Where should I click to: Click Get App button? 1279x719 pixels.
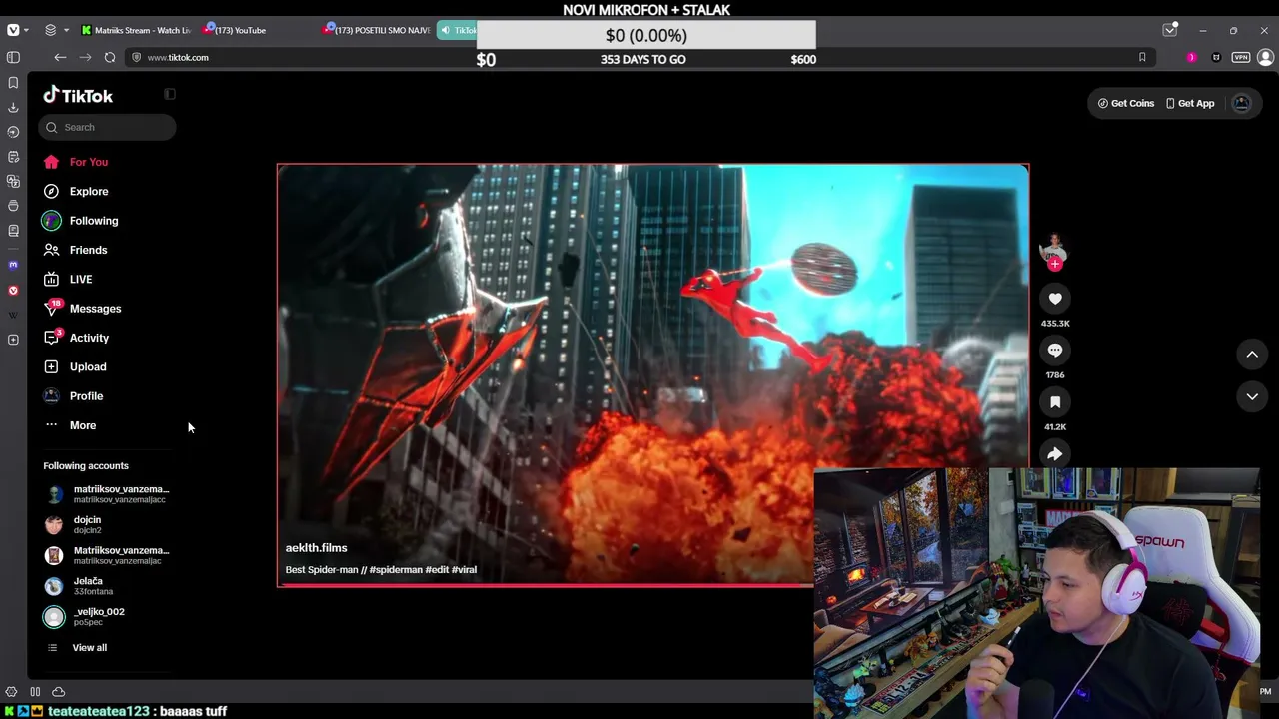tap(1190, 103)
